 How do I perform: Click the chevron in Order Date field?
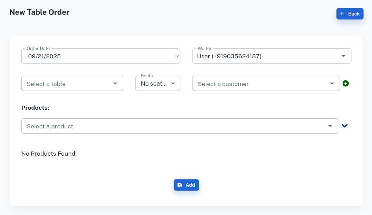pyautogui.click(x=177, y=56)
